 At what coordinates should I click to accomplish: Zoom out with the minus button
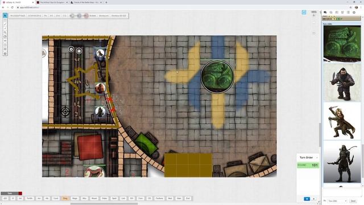[x=313, y=33]
